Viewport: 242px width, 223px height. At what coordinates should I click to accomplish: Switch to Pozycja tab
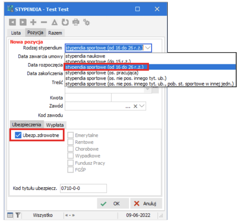pos(35,33)
